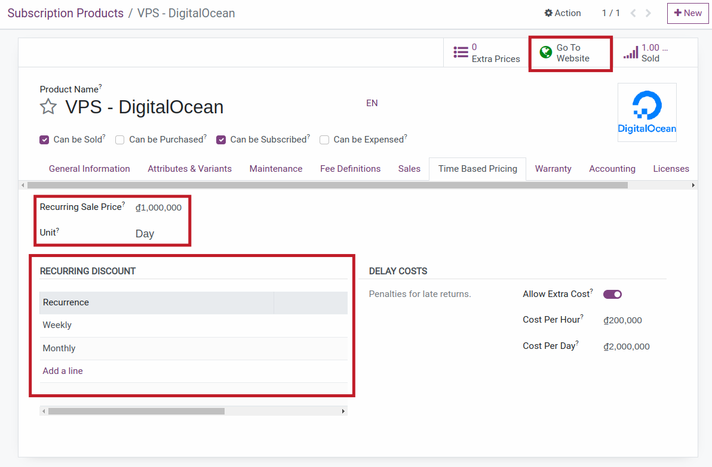Click the Extra Prices list icon
The image size is (712, 467).
point(461,52)
